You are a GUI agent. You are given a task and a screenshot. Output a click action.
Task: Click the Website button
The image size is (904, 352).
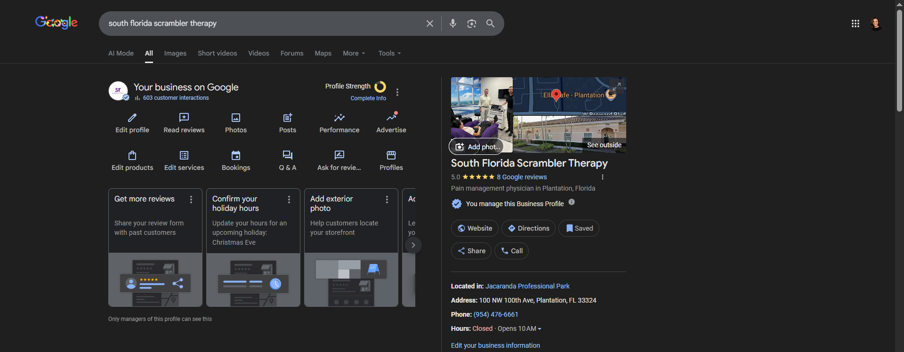475,228
